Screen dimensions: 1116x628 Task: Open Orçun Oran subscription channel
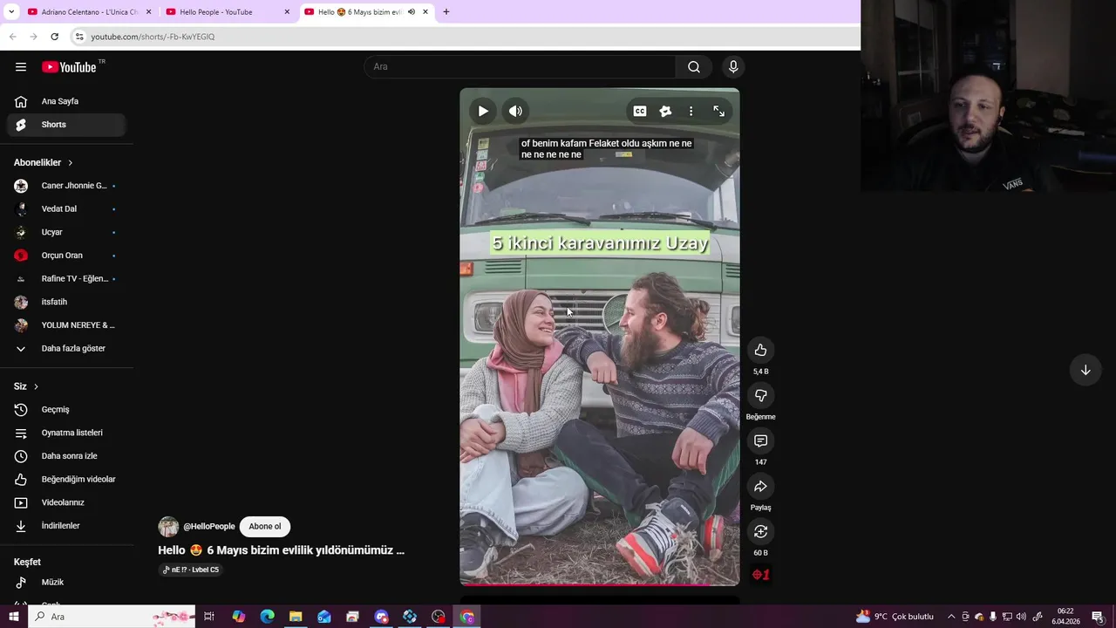[66, 256]
